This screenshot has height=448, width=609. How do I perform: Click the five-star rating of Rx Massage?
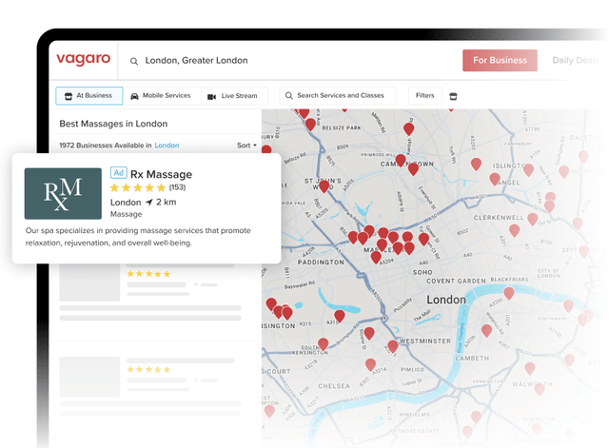click(138, 188)
